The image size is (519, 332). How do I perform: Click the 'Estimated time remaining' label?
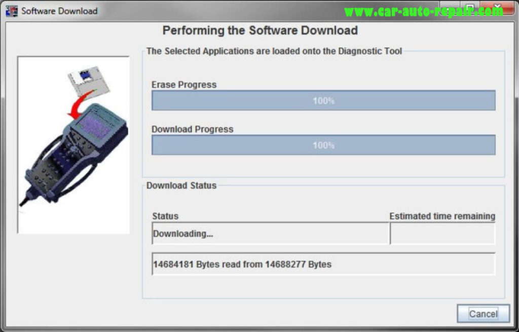click(442, 216)
